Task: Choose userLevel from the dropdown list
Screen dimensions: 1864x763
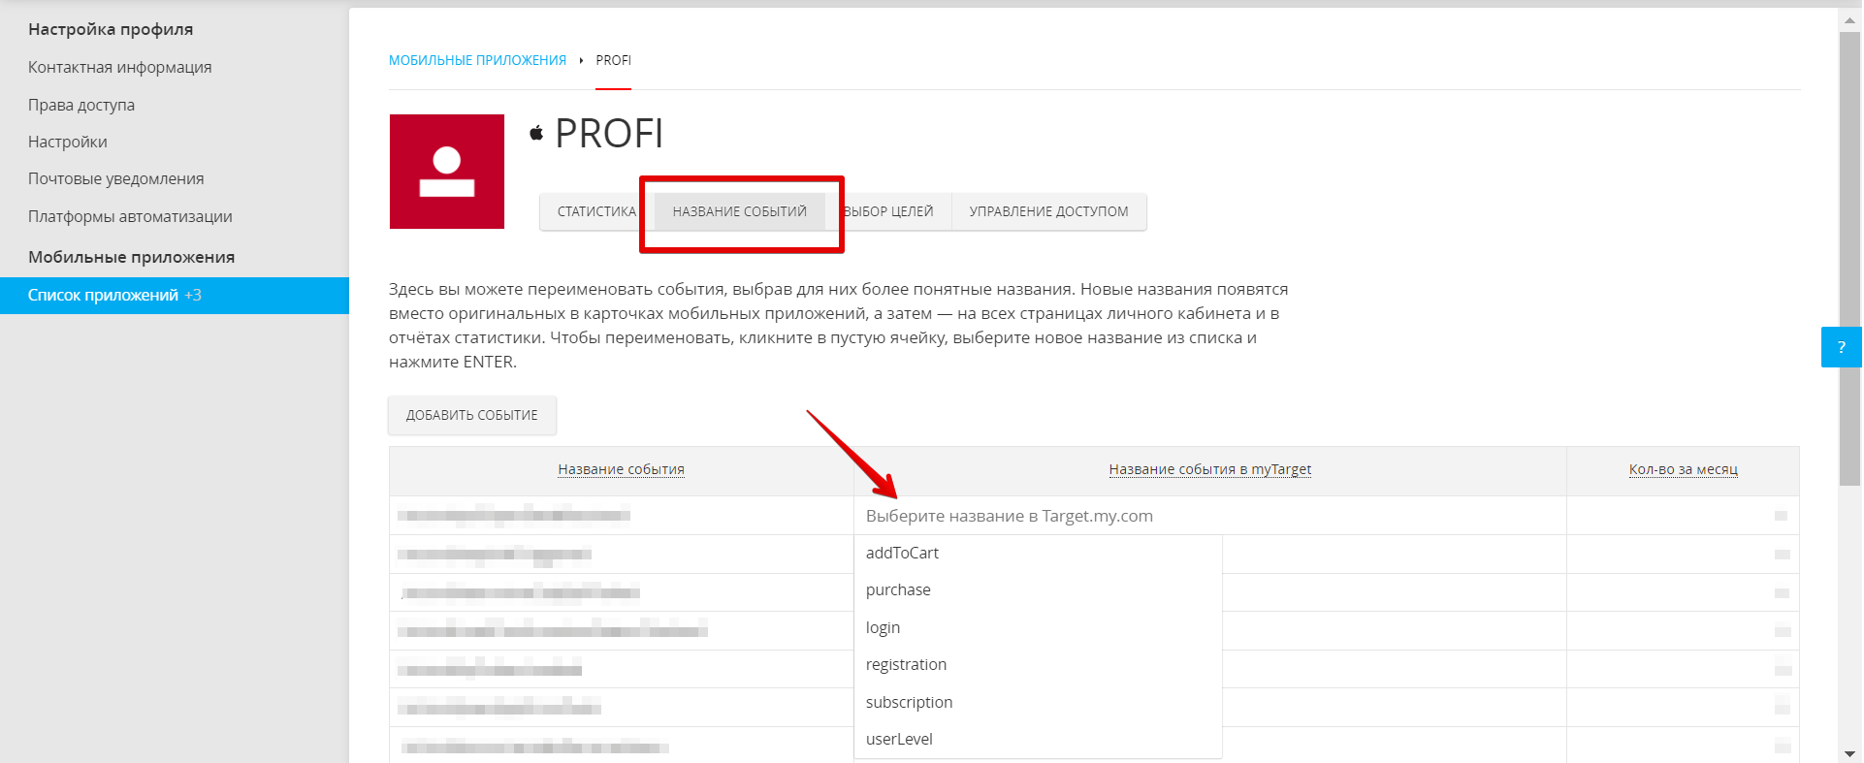Action: point(1038,739)
